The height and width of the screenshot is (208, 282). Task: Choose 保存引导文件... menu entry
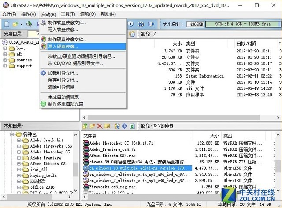[x=83, y=80]
